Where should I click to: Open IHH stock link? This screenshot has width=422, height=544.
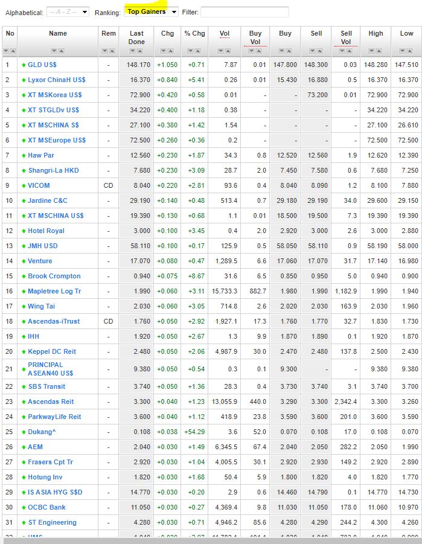[x=33, y=336]
